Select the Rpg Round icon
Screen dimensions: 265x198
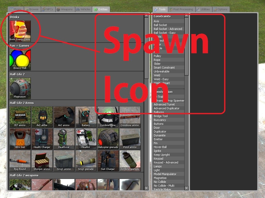click(x=20, y=161)
